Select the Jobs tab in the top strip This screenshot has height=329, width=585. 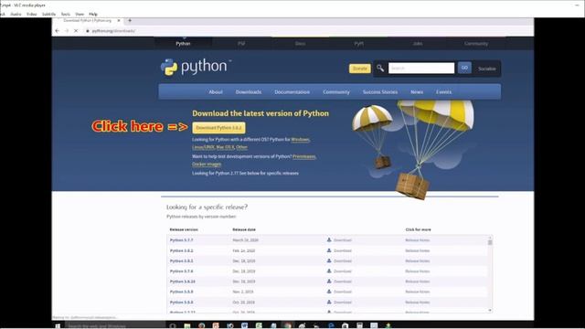418,44
